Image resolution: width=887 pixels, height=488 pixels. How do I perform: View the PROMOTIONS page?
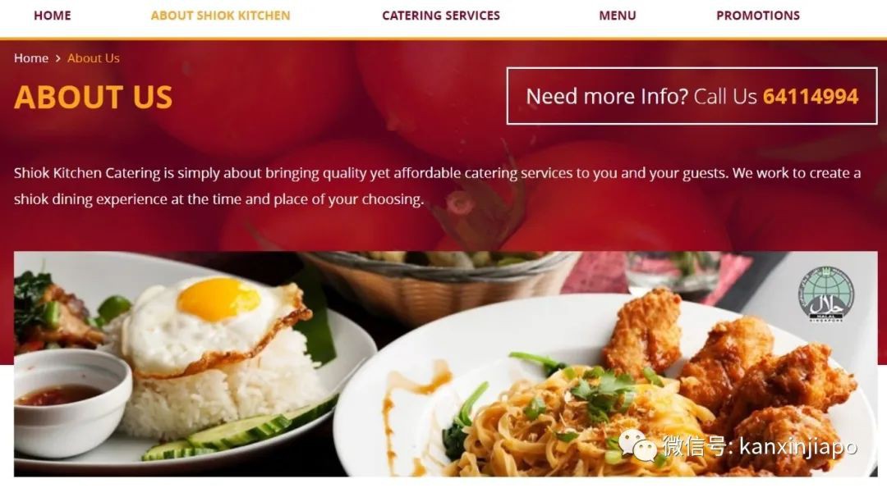click(757, 16)
